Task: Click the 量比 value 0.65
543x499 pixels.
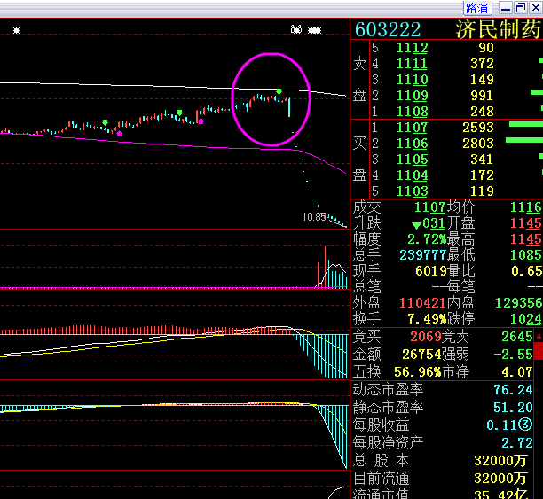Action: (x=526, y=271)
